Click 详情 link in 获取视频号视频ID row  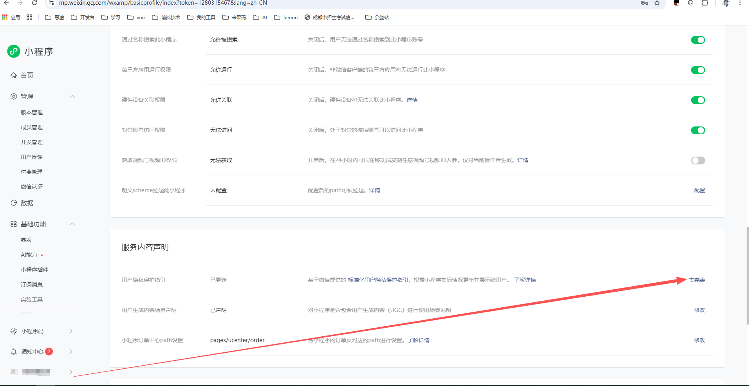click(x=523, y=160)
